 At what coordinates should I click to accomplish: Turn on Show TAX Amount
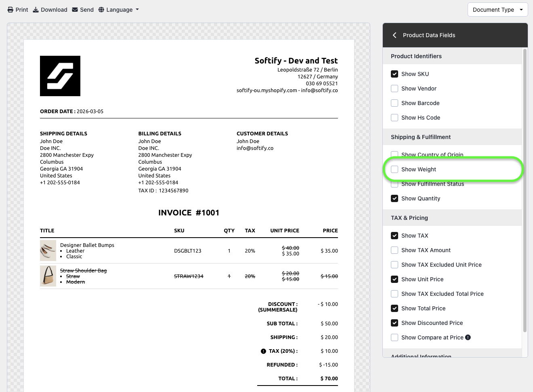pyautogui.click(x=395, y=250)
